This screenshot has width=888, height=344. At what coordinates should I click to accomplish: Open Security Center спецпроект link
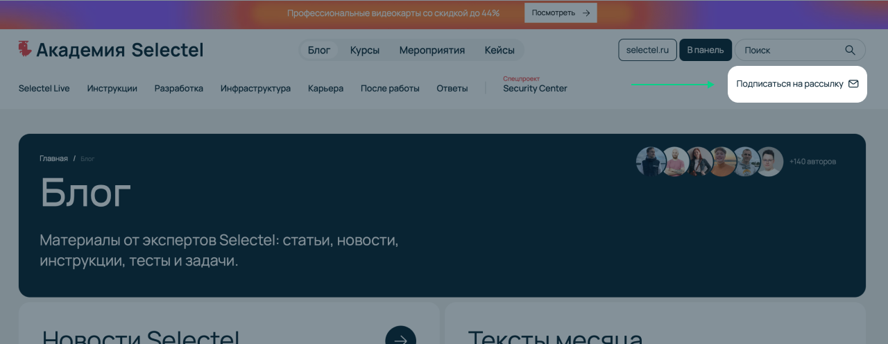535,85
